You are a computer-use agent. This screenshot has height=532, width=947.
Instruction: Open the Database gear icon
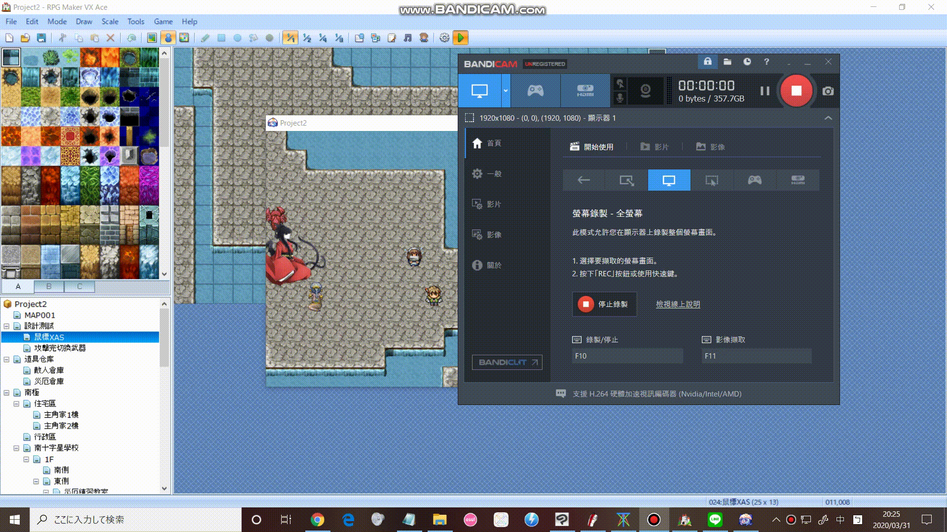pyautogui.click(x=444, y=38)
